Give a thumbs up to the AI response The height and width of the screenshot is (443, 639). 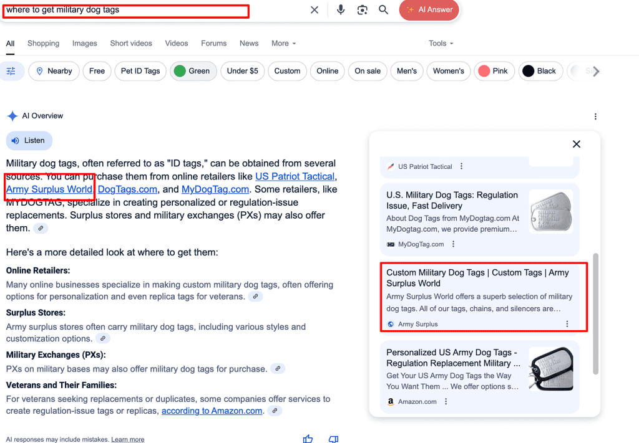coord(308,439)
